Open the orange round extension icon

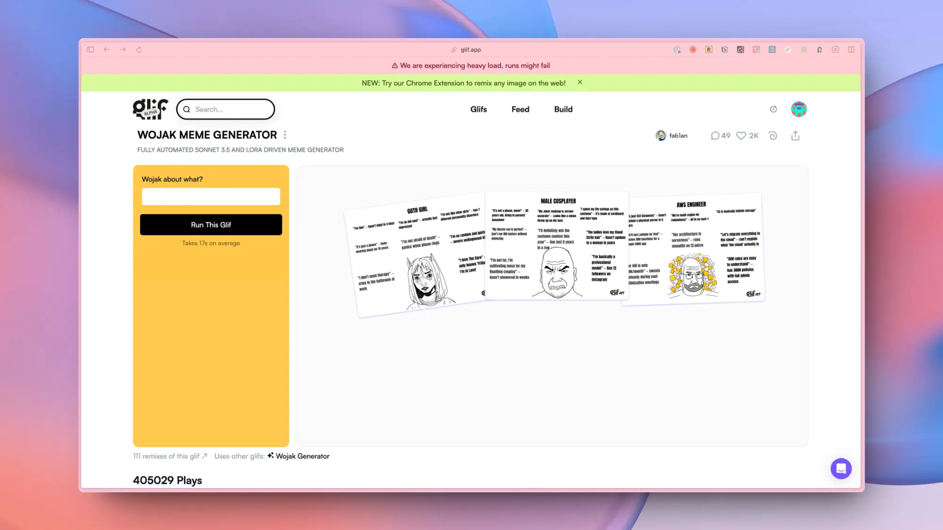(693, 49)
